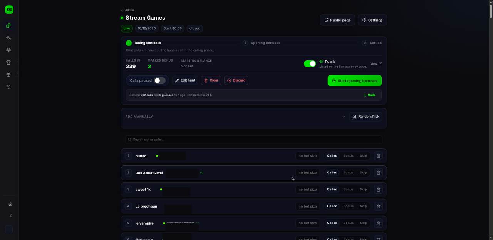Set sweet 1k to Skip
The image size is (493, 240).
(x=363, y=189)
